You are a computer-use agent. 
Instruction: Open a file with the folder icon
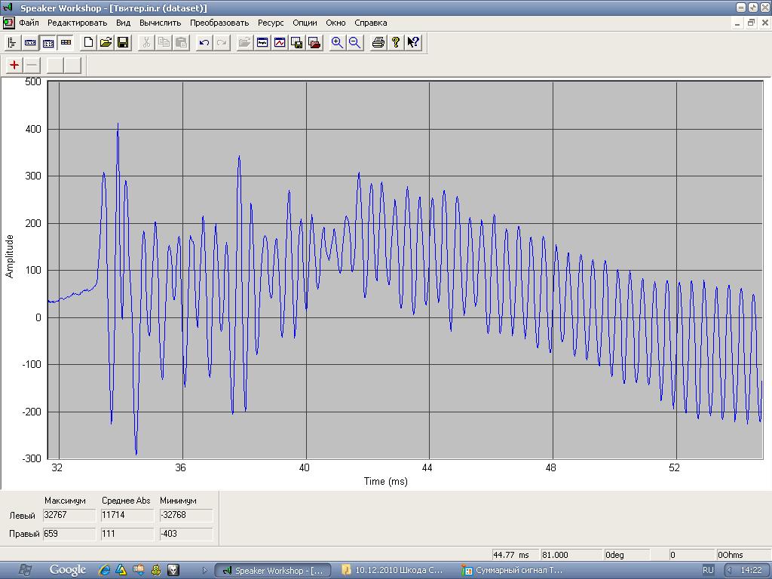point(106,43)
